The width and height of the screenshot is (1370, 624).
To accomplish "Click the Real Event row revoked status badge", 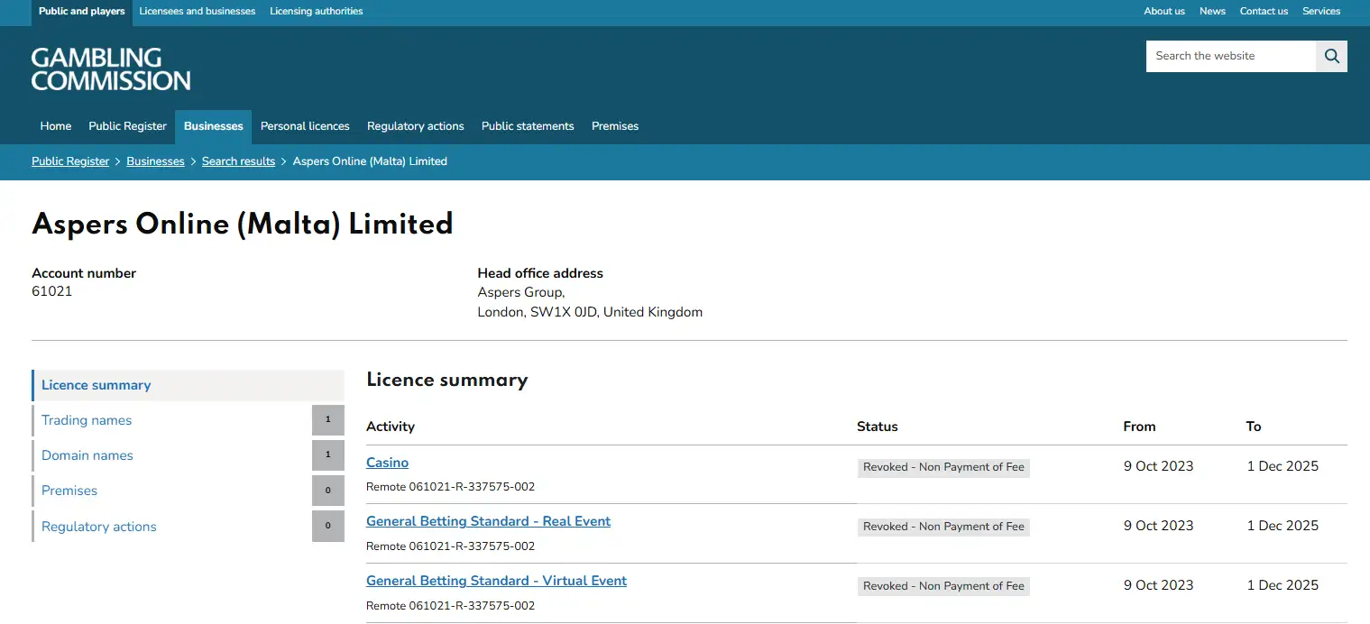I will (943, 527).
